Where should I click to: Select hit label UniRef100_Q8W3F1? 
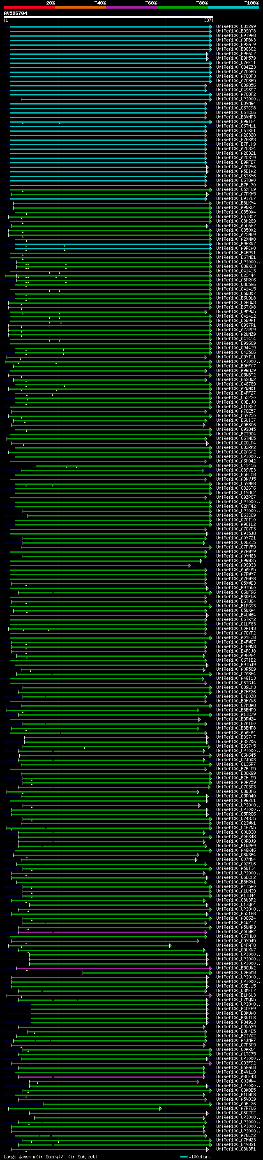(236, 1149)
